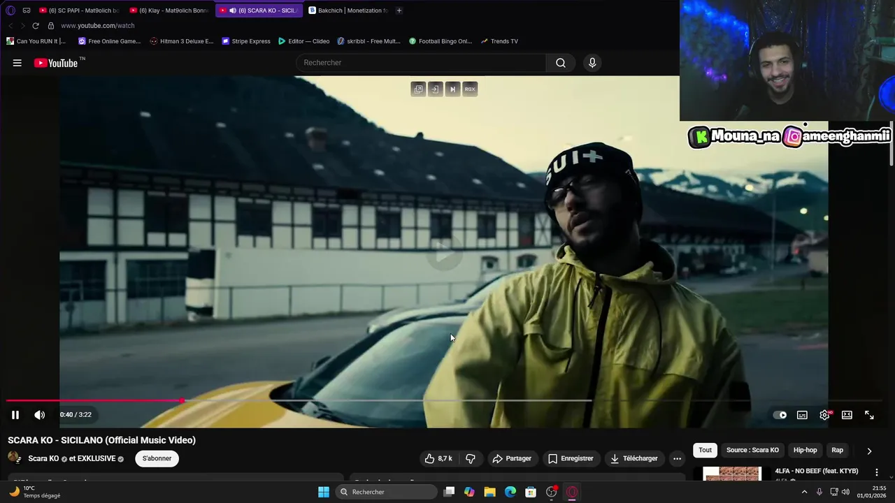Select the Hip-hop filter chip

(x=805, y=450)
